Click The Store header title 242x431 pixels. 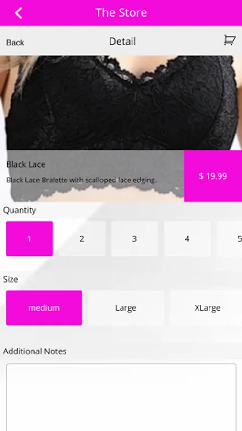[x=121, y=12]
